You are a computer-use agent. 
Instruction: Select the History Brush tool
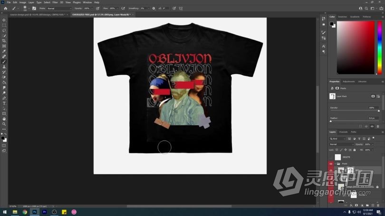[x=4, y=72]
